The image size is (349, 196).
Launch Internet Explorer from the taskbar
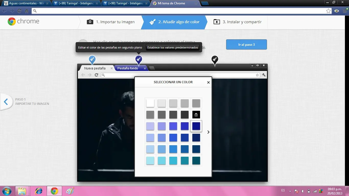click(39, 191)
